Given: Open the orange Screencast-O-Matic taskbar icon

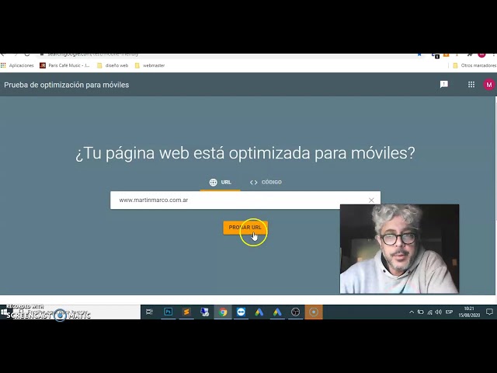Looking at the screenshot, I should pos(314,312).
